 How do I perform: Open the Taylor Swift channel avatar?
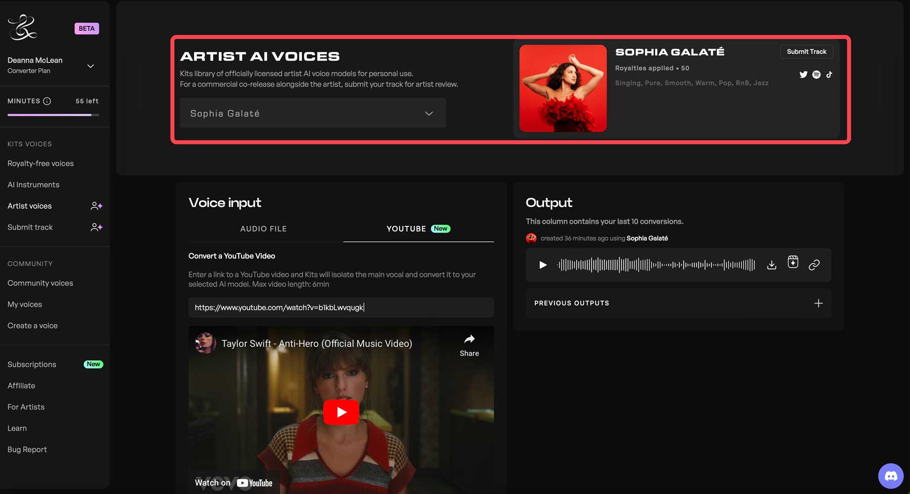(x=206, y=343)
